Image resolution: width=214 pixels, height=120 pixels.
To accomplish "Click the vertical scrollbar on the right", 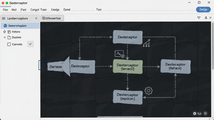I will [213, 46].
